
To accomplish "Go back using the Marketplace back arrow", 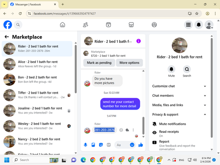I will [7, 37].
